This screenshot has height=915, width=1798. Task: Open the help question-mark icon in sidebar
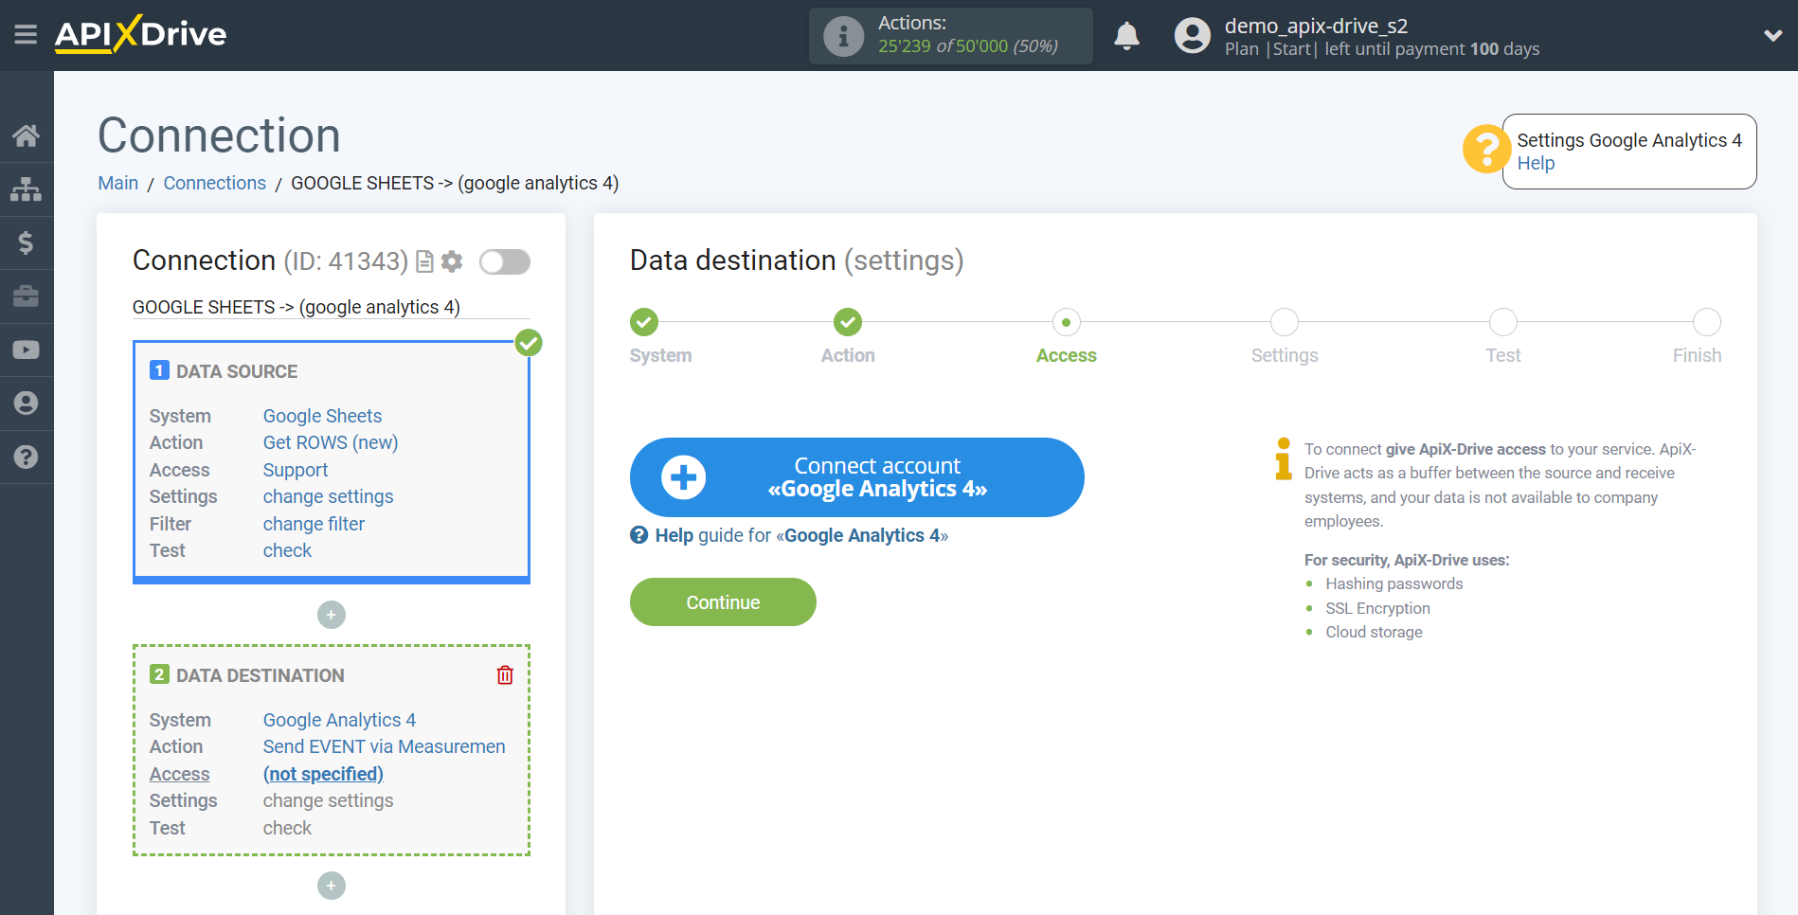(x=27, y=457)
